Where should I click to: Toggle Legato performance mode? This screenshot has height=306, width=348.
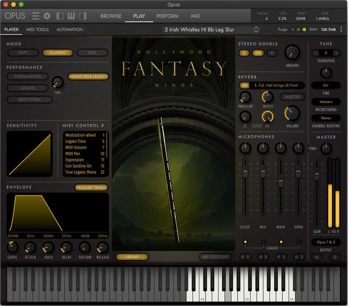click(27, 88)
